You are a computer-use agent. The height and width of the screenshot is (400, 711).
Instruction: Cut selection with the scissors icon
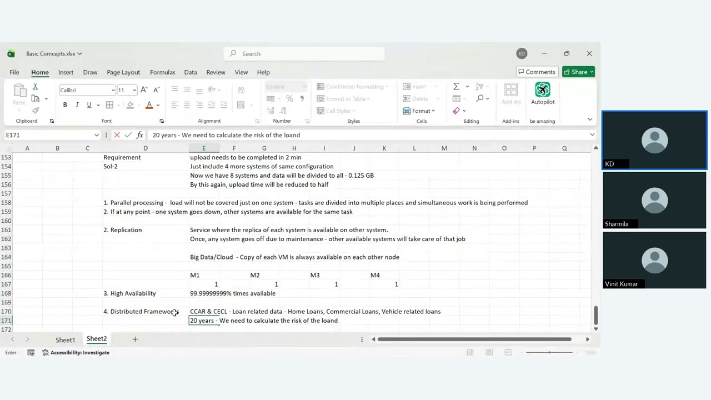(35, 87)
